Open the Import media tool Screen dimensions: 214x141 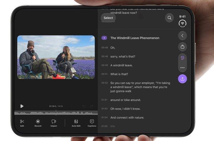coord(53,123)
